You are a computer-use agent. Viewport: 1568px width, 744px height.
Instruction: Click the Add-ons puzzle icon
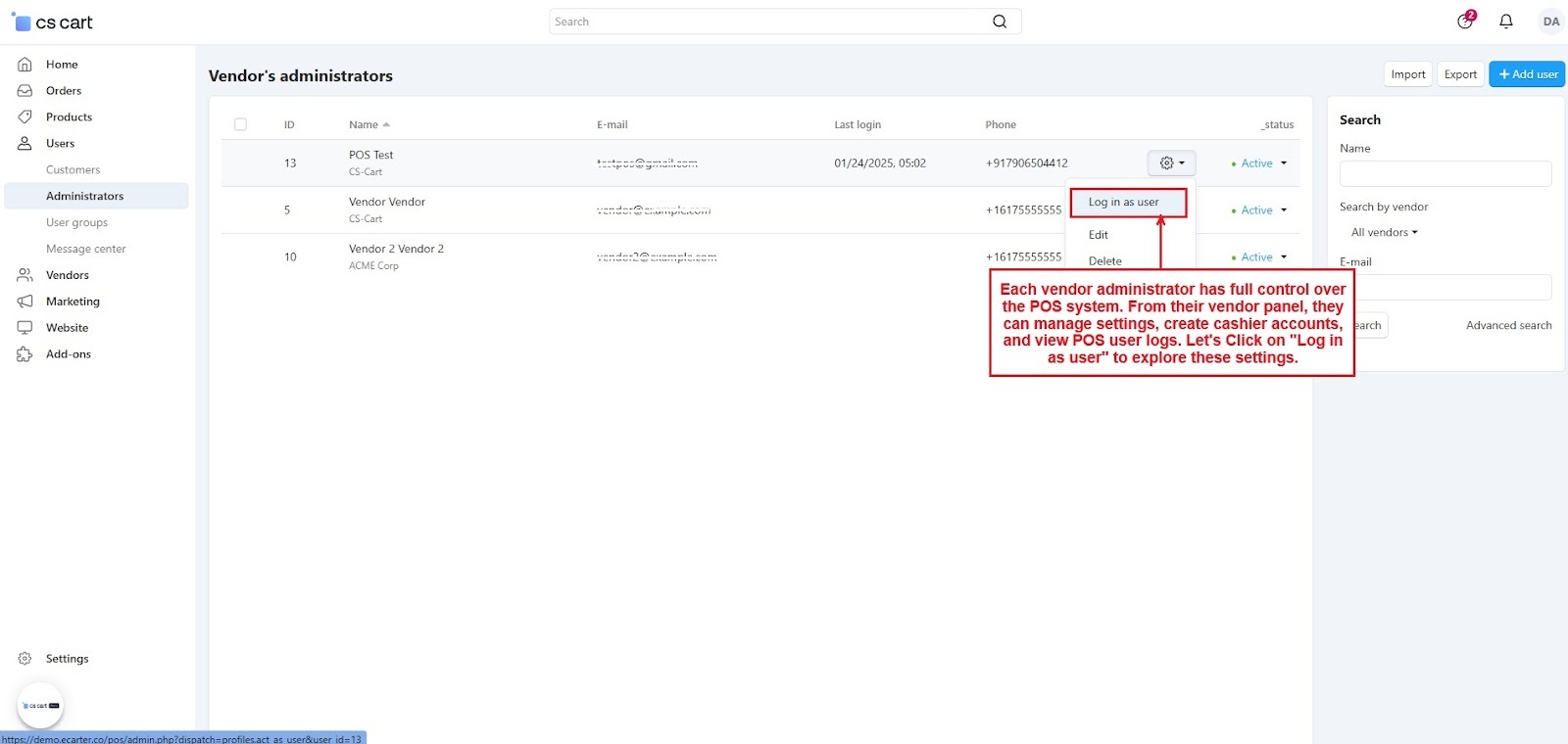[x=25, y=354]
